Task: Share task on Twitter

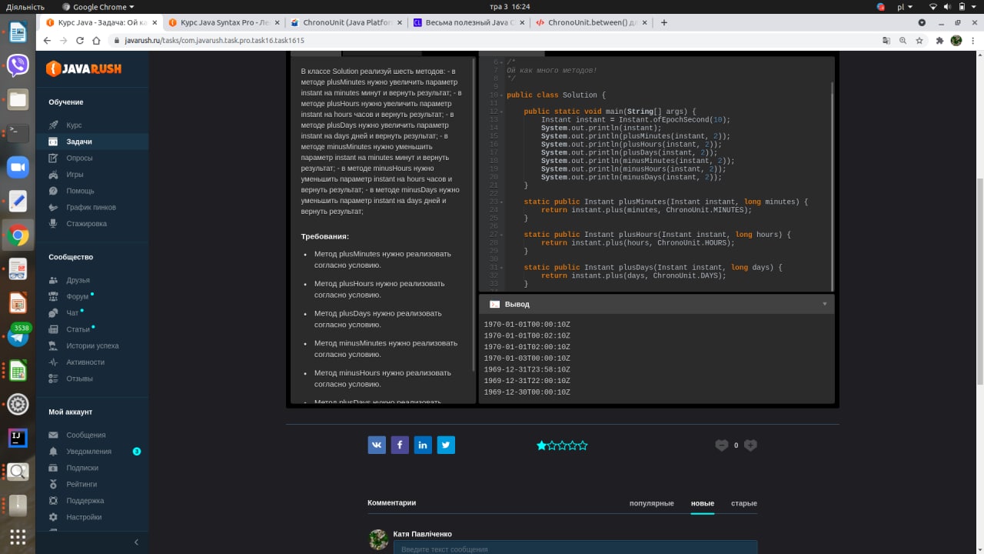Action: 446,445
